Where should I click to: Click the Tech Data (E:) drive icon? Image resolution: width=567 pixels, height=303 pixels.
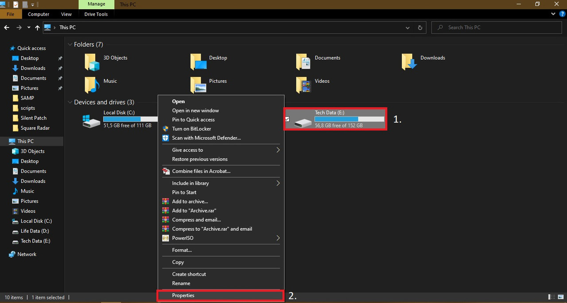pyautogui.click(x=303, y=123)
